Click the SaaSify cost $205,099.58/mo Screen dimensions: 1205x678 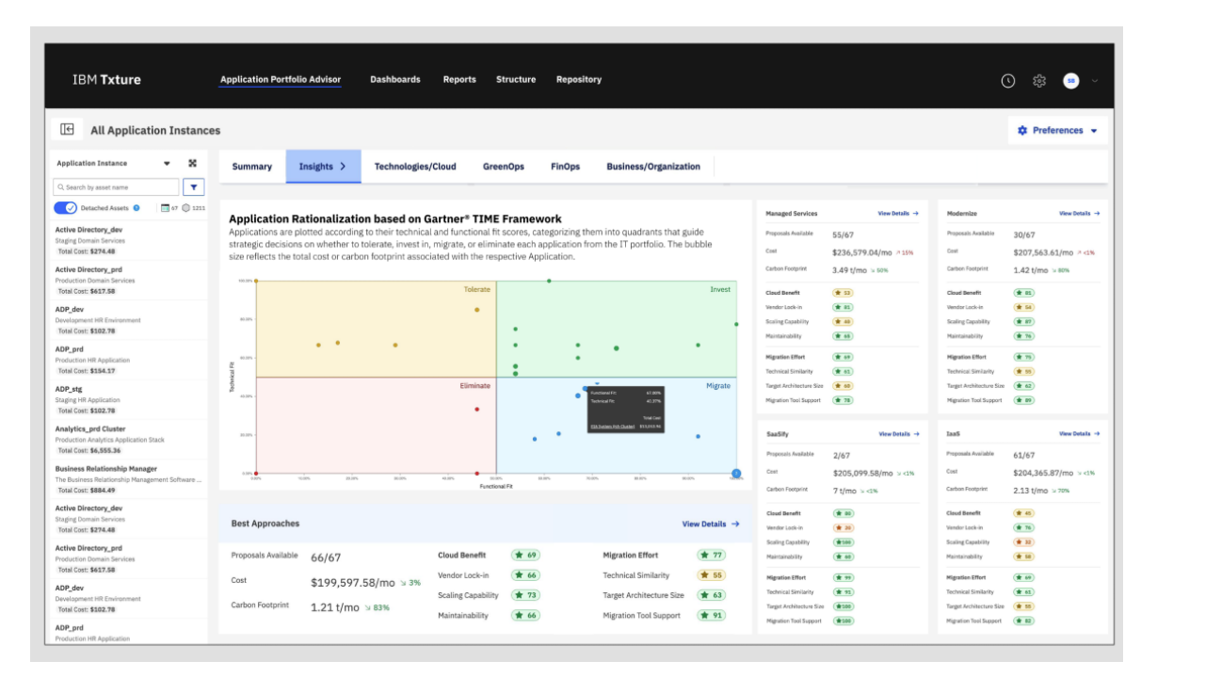click(863, 473)
